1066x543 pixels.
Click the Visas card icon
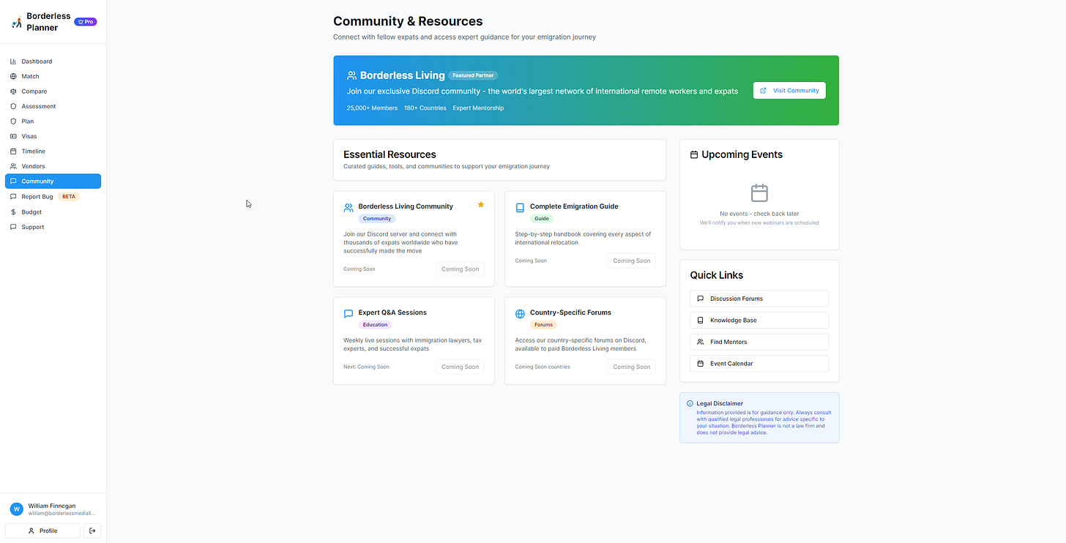(x=13, y=136)
